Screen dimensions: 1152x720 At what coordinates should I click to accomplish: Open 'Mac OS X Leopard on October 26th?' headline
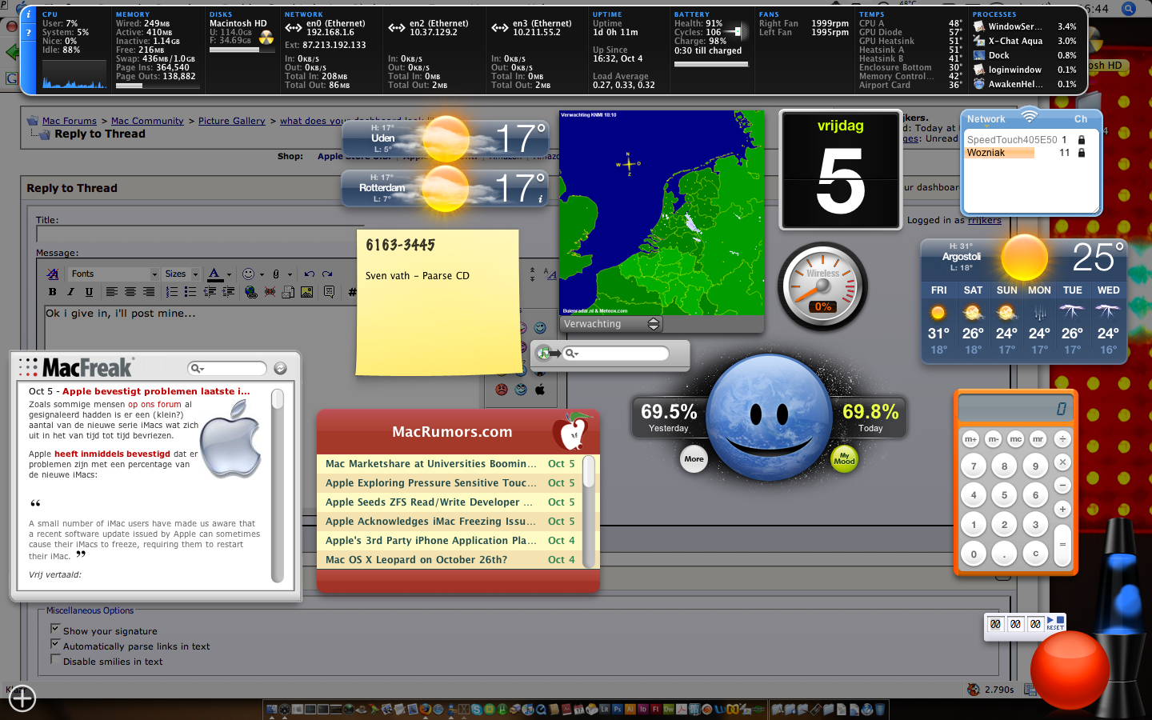pyautogui.click(x=416, y=559)
